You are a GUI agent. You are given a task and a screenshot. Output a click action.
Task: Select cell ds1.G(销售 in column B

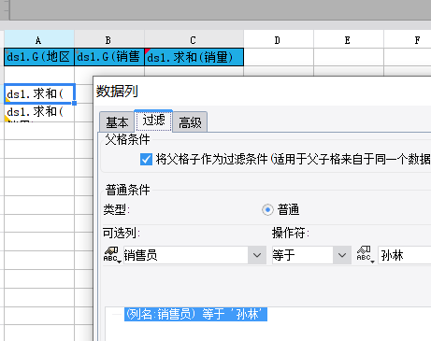tap(109, 57)
